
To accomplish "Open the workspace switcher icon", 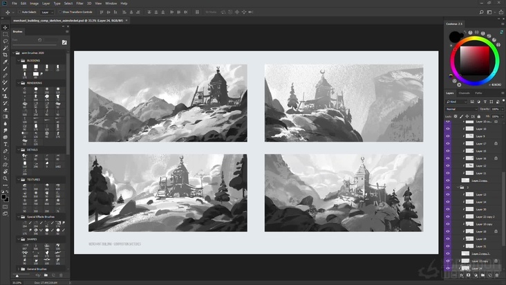I will [489, 12].
